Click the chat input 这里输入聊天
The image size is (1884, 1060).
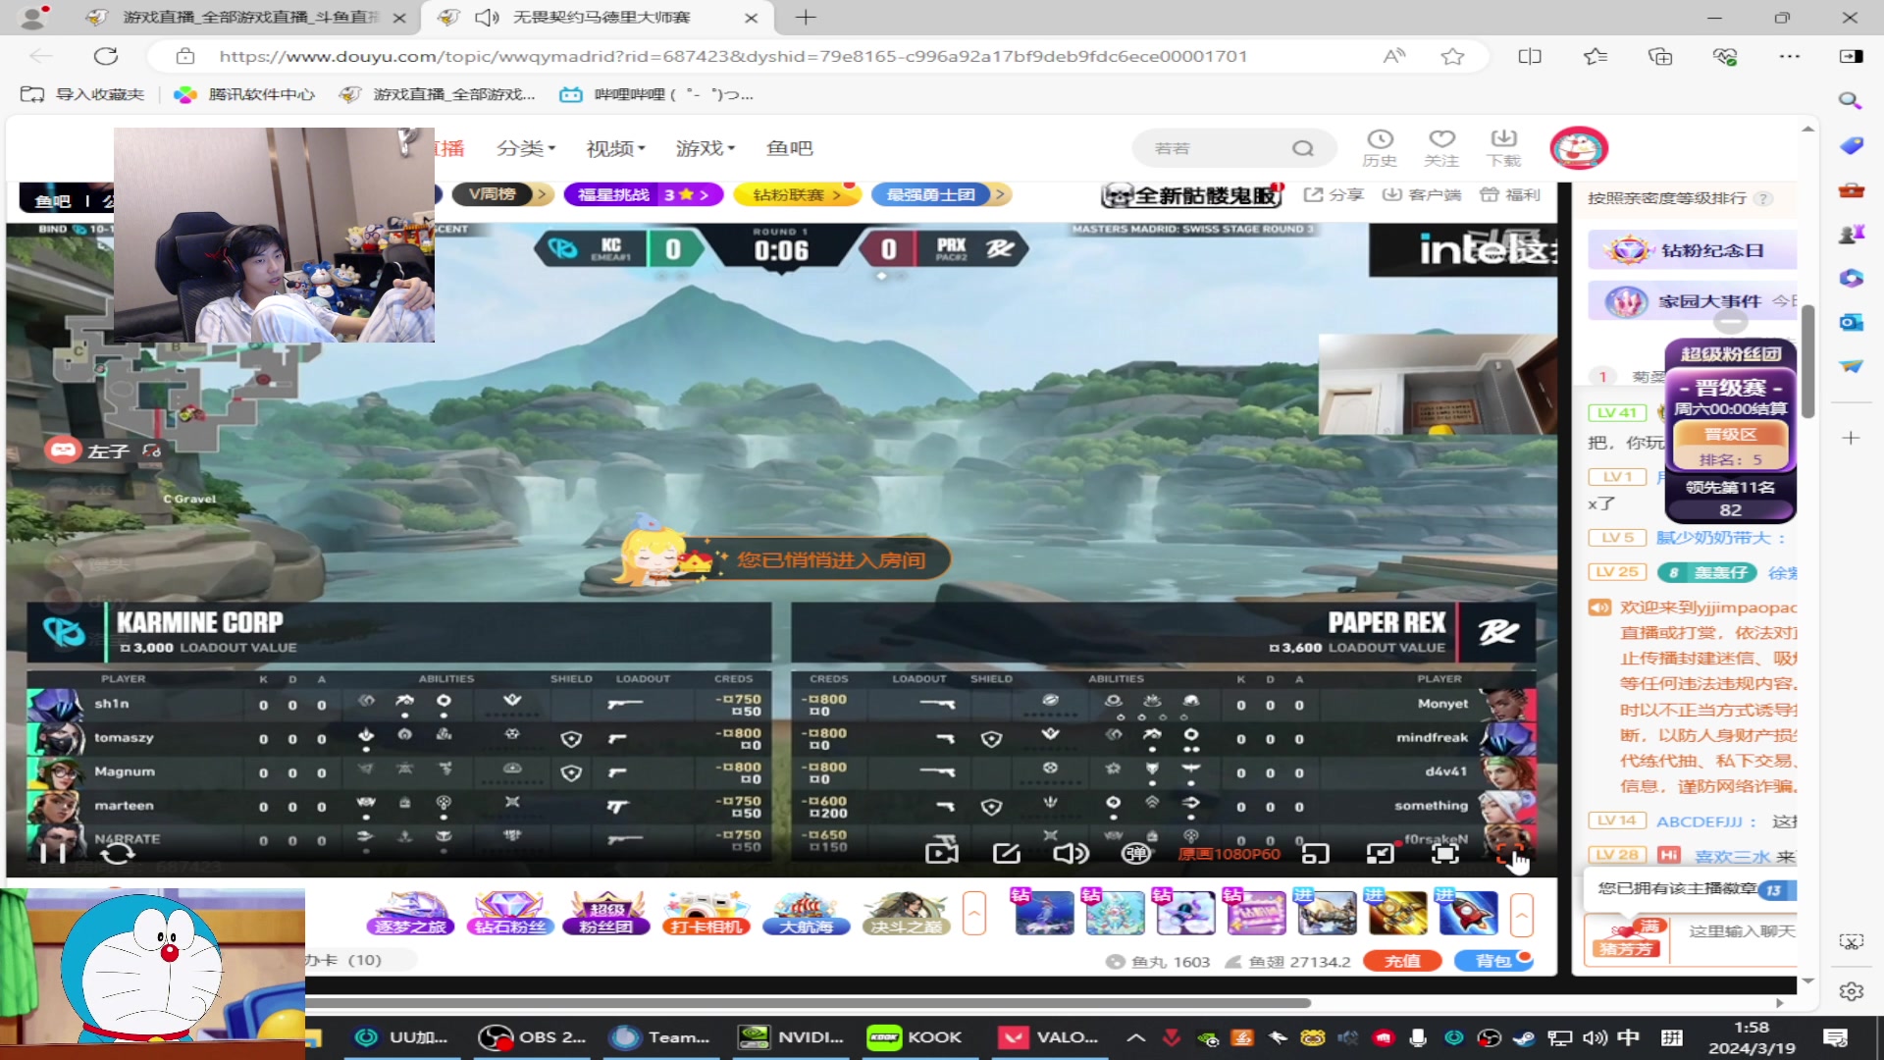tap(1741, 930)
